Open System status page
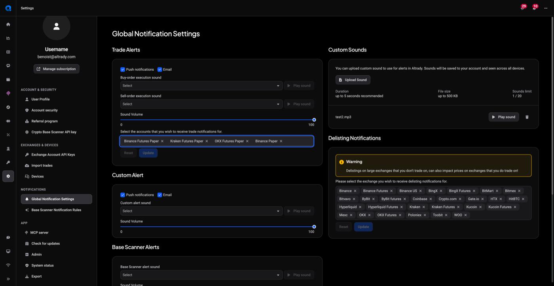 click(x=56, y=265)
